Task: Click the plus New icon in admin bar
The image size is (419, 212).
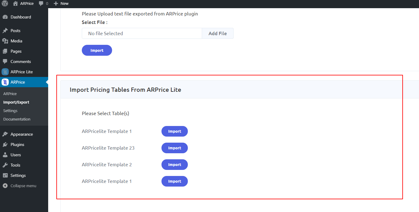Action: pyautogui.click(x=56, y=4)
